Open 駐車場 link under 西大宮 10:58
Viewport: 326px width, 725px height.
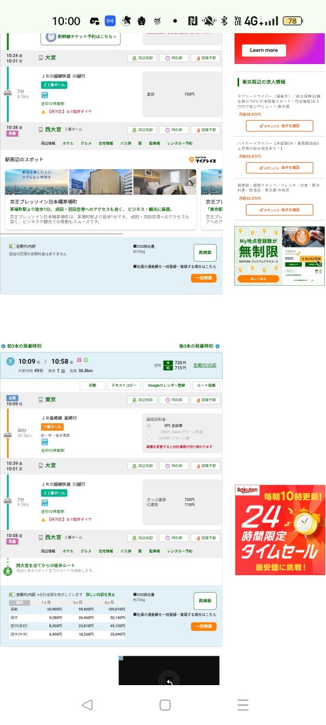(155, 551)
